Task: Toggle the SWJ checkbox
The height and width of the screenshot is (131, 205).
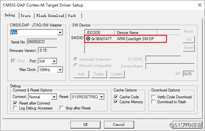Action: pos(13,61)
